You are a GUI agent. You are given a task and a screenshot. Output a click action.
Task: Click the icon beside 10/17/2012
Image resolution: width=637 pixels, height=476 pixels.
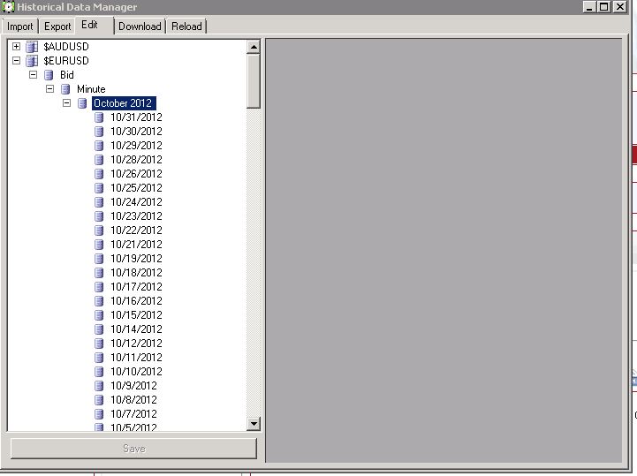pyautogui.click(x=99, y=287)
